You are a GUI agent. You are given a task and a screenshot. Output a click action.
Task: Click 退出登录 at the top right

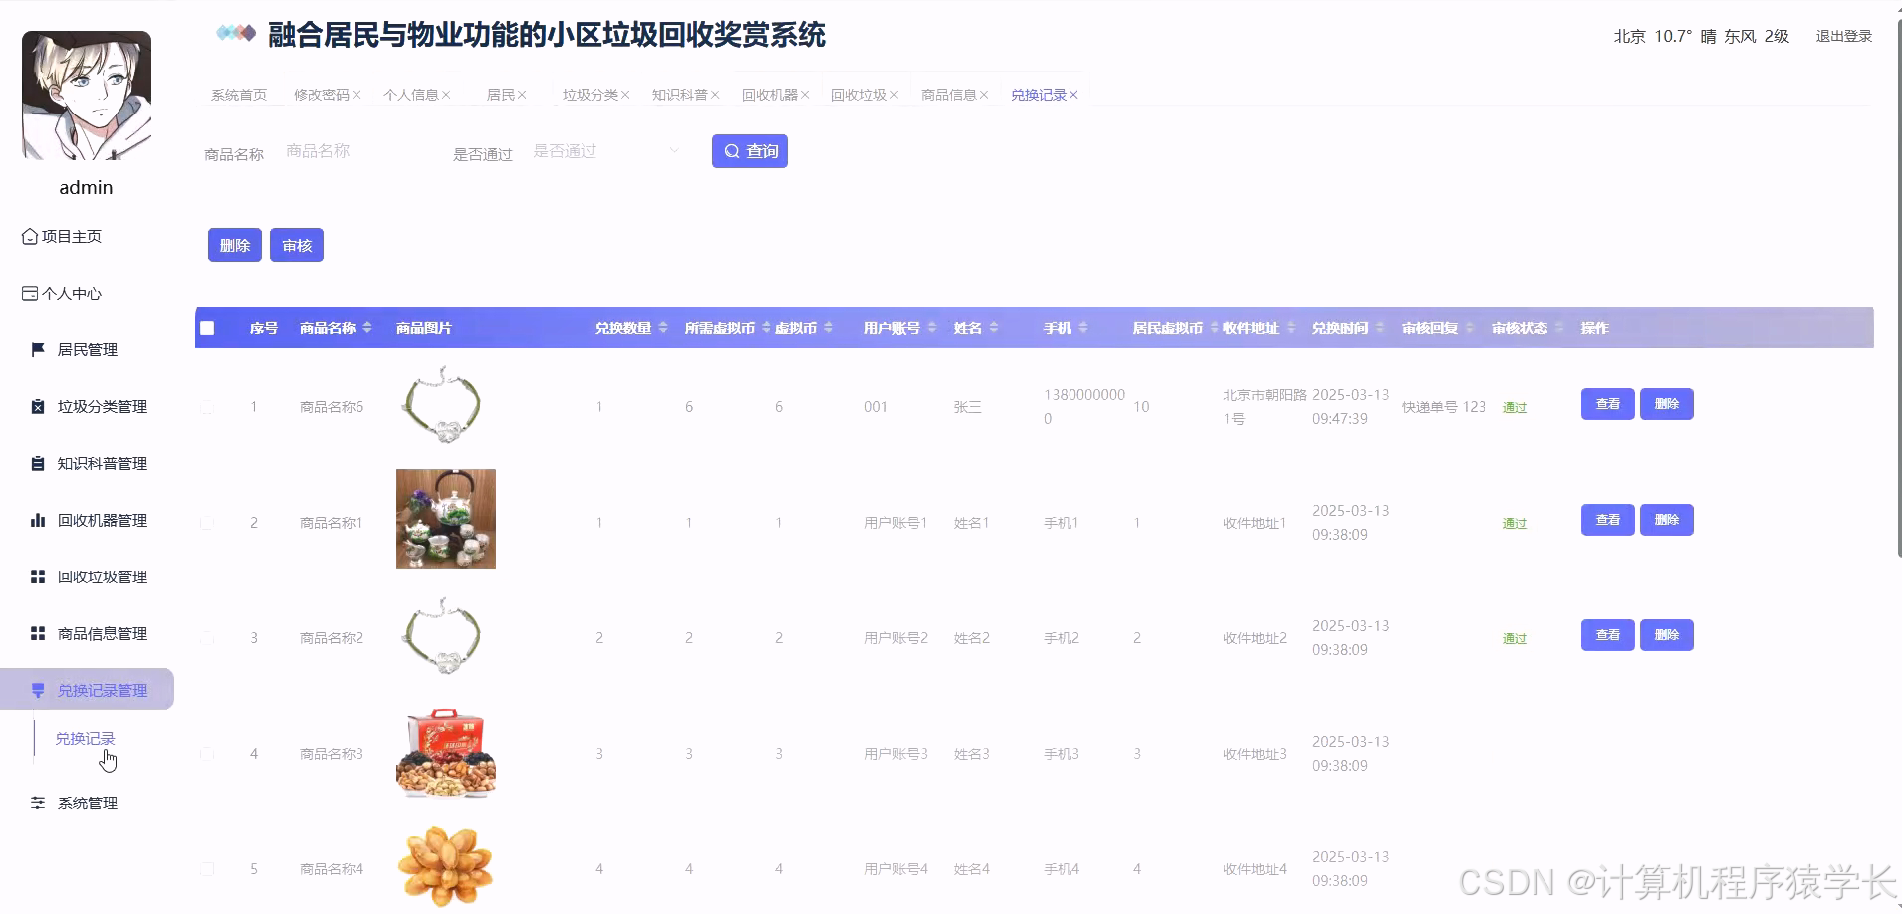point(1842,35)
